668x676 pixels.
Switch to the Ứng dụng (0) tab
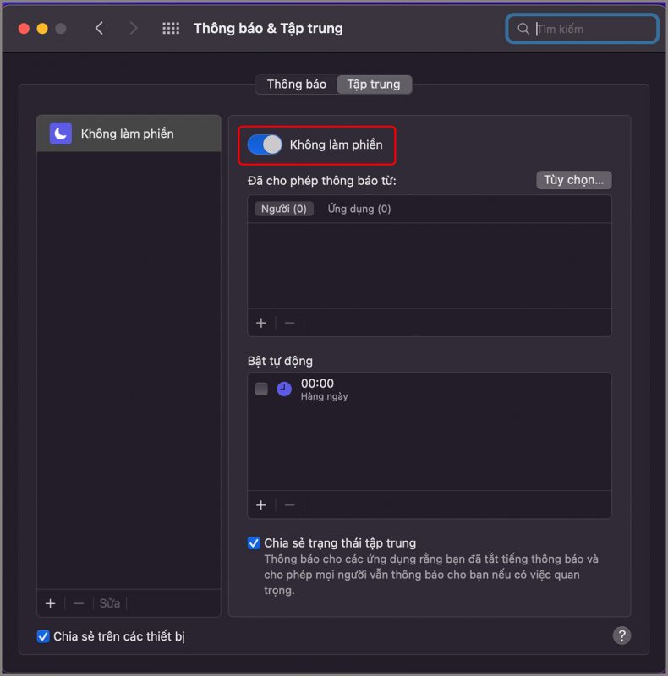pyautogui.click(x=359, y=209)
